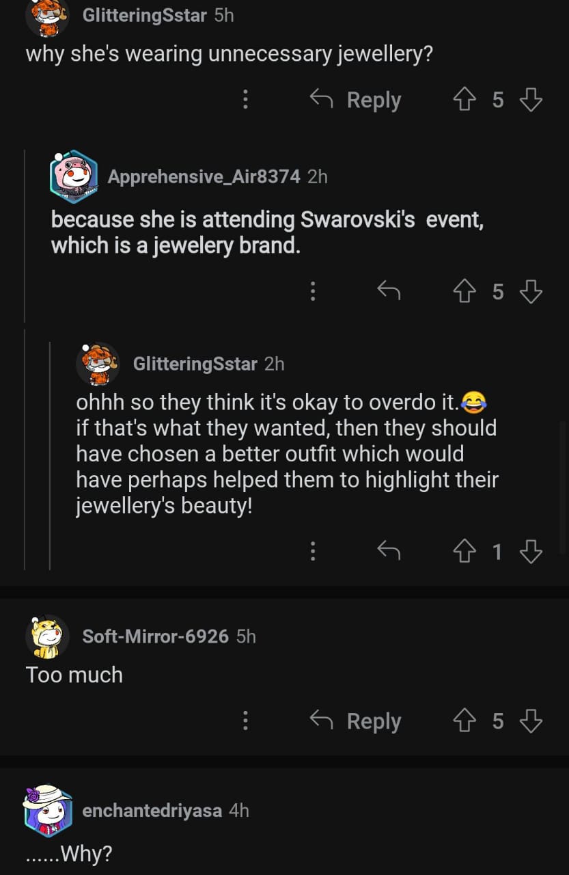Upvote GlitteringSstar's jewellery question comment
569x875 pixels.
point(464,100)
